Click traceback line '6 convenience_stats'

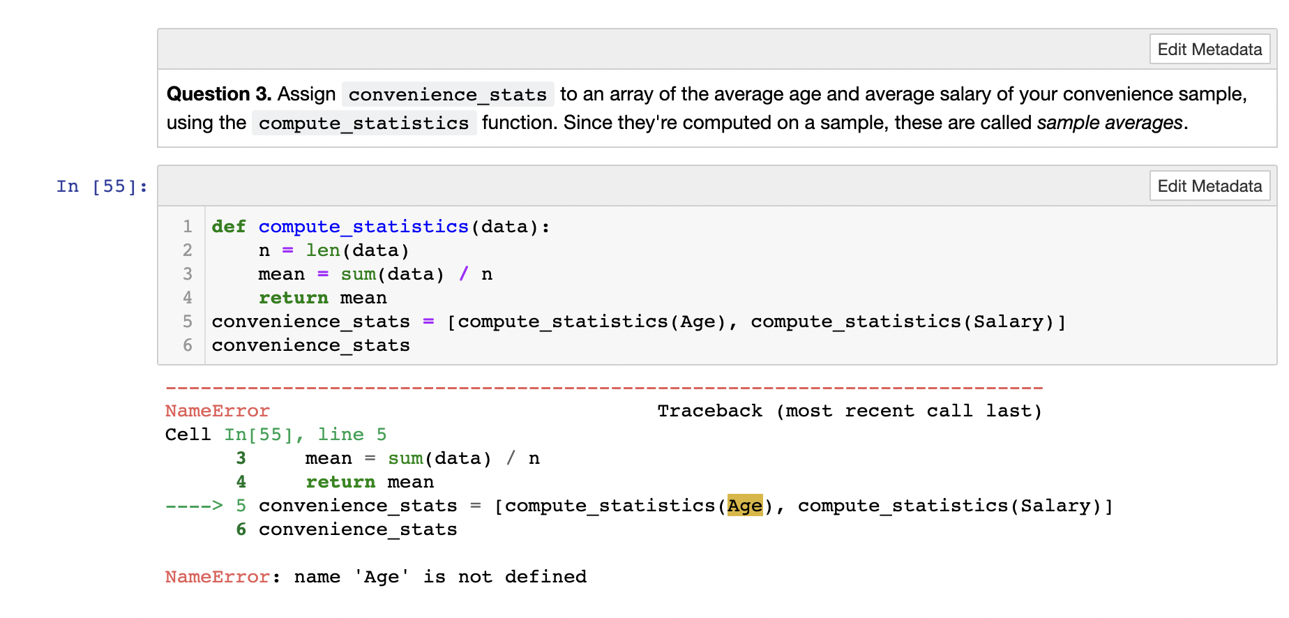coord(347,529)
